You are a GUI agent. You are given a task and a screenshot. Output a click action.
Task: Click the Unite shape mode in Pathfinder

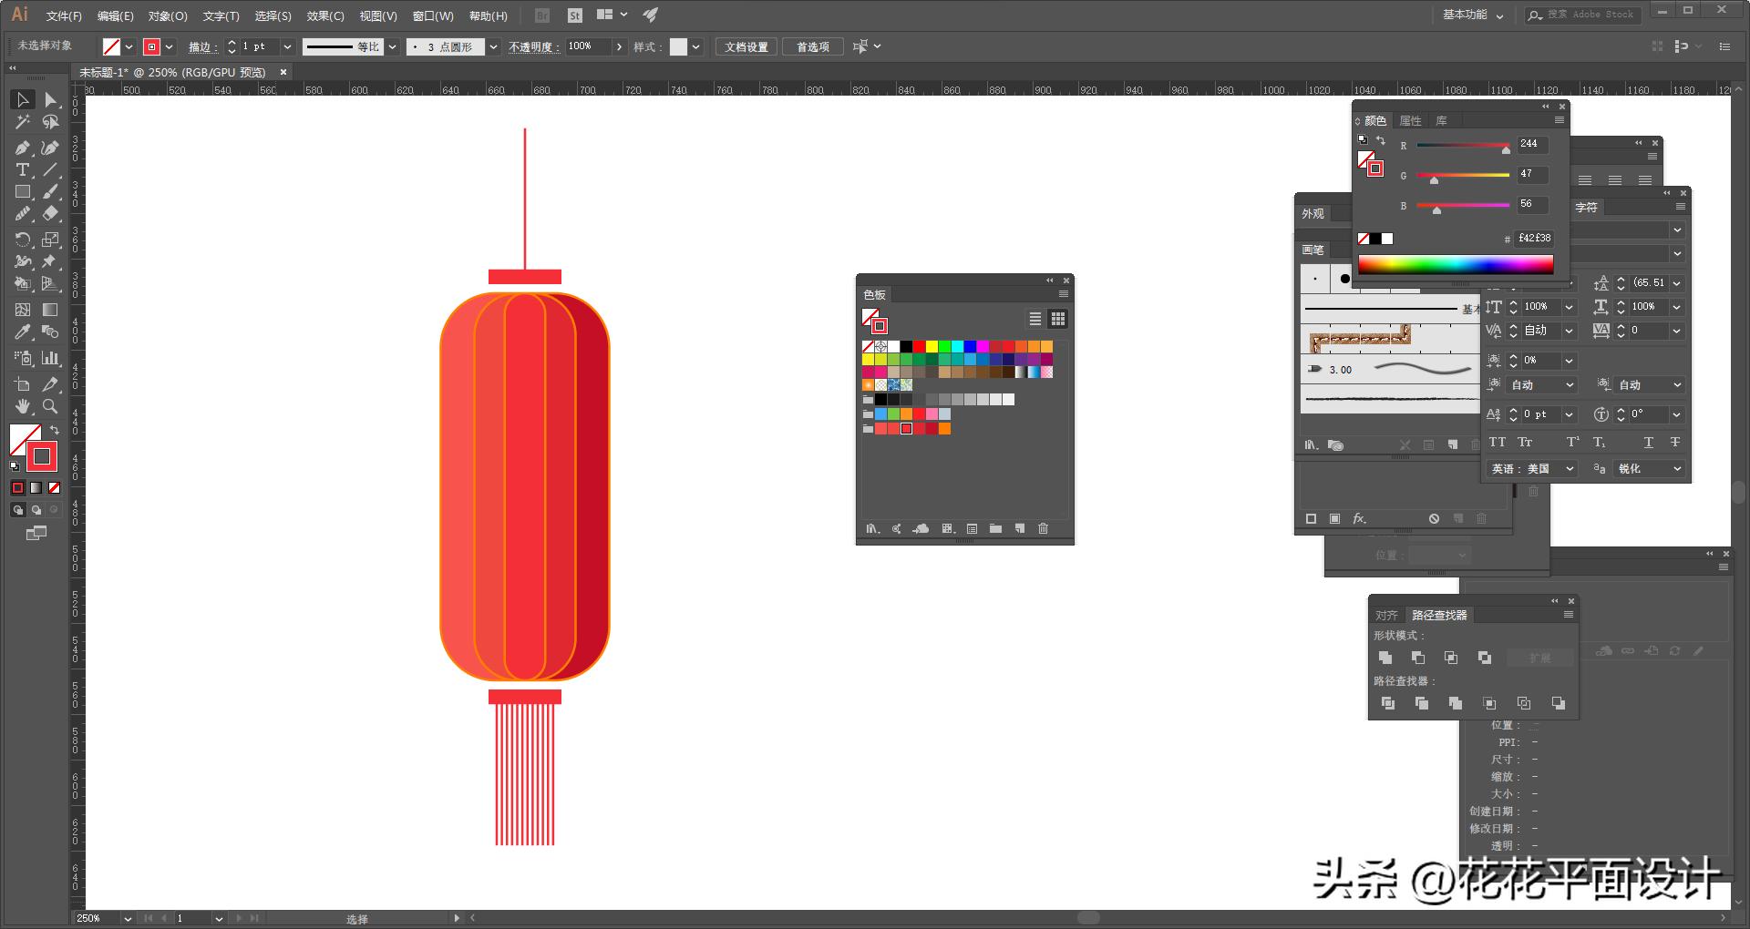(1385, 658)
